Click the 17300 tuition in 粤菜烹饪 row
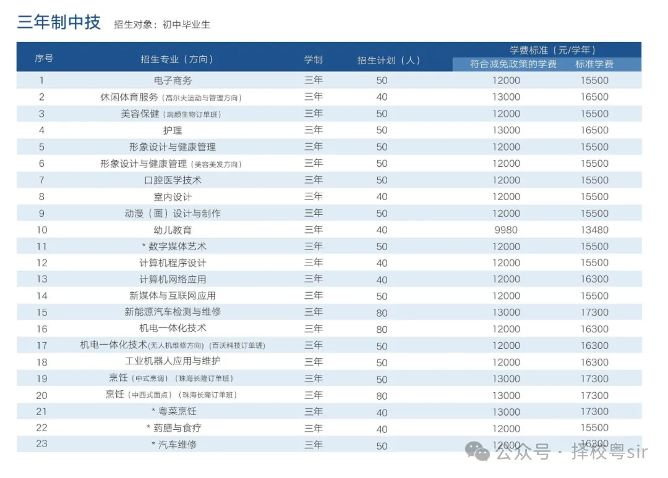This screenshot has height=478, width=668. pyautogui.click(x=595, y=411)
